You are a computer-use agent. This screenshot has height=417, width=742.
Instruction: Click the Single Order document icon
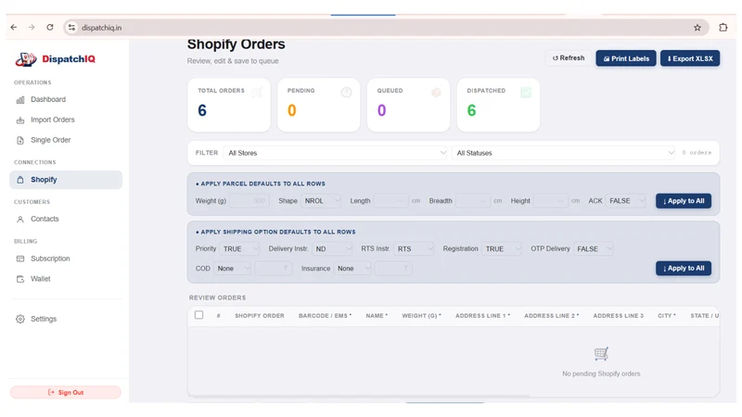20,141
